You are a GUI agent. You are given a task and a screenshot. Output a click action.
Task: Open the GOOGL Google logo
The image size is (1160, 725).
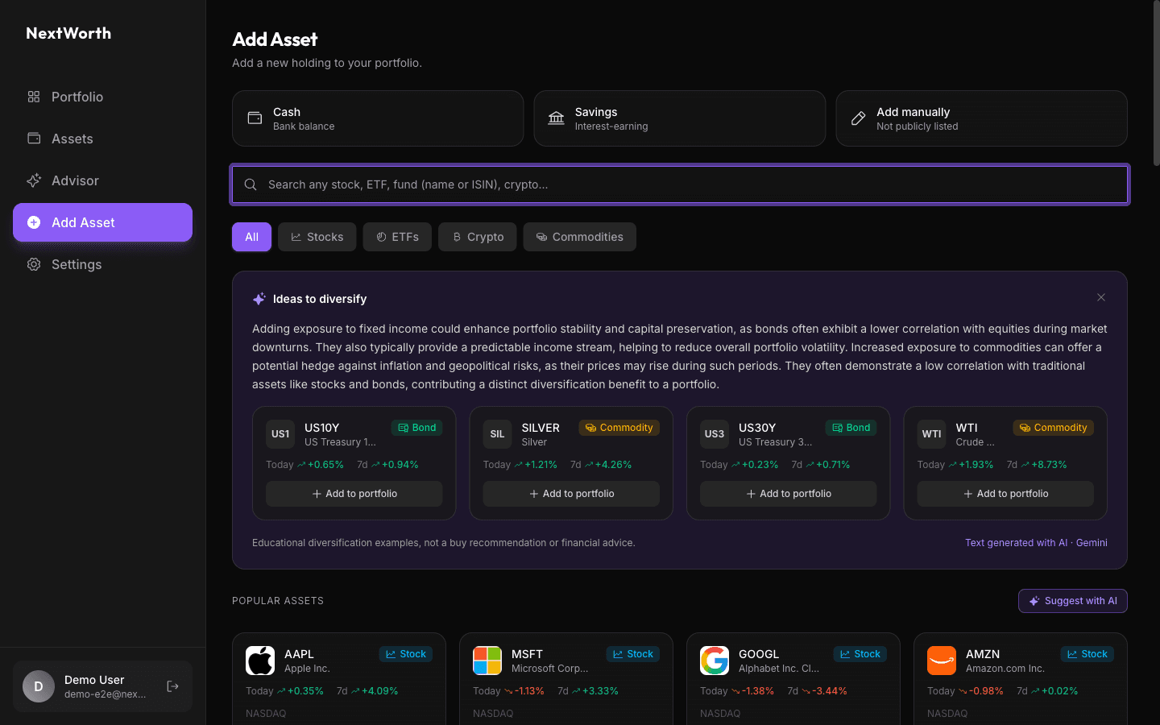click(715, 661)
